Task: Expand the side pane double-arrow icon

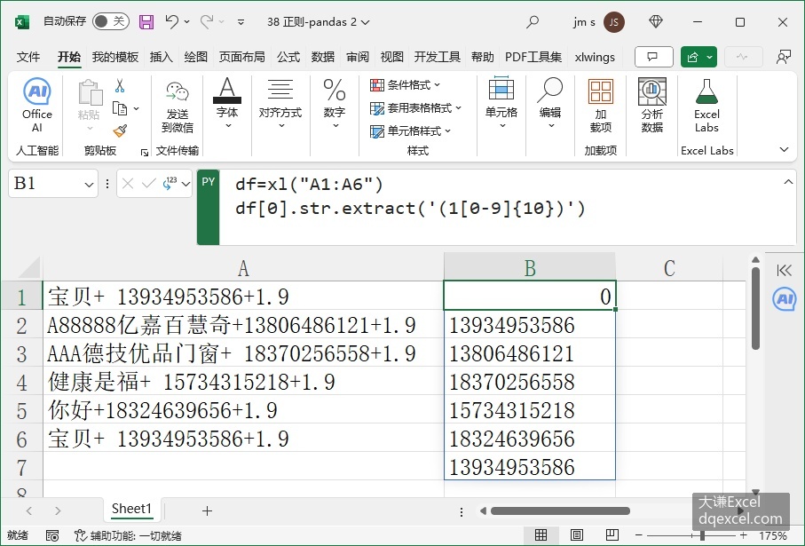Action: click(x=784, y=270)
